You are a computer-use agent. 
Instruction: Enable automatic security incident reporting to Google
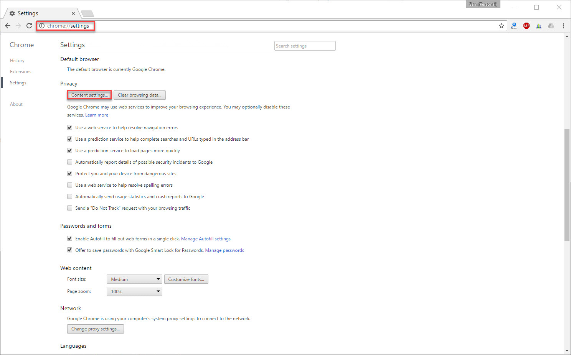point(70,162)
